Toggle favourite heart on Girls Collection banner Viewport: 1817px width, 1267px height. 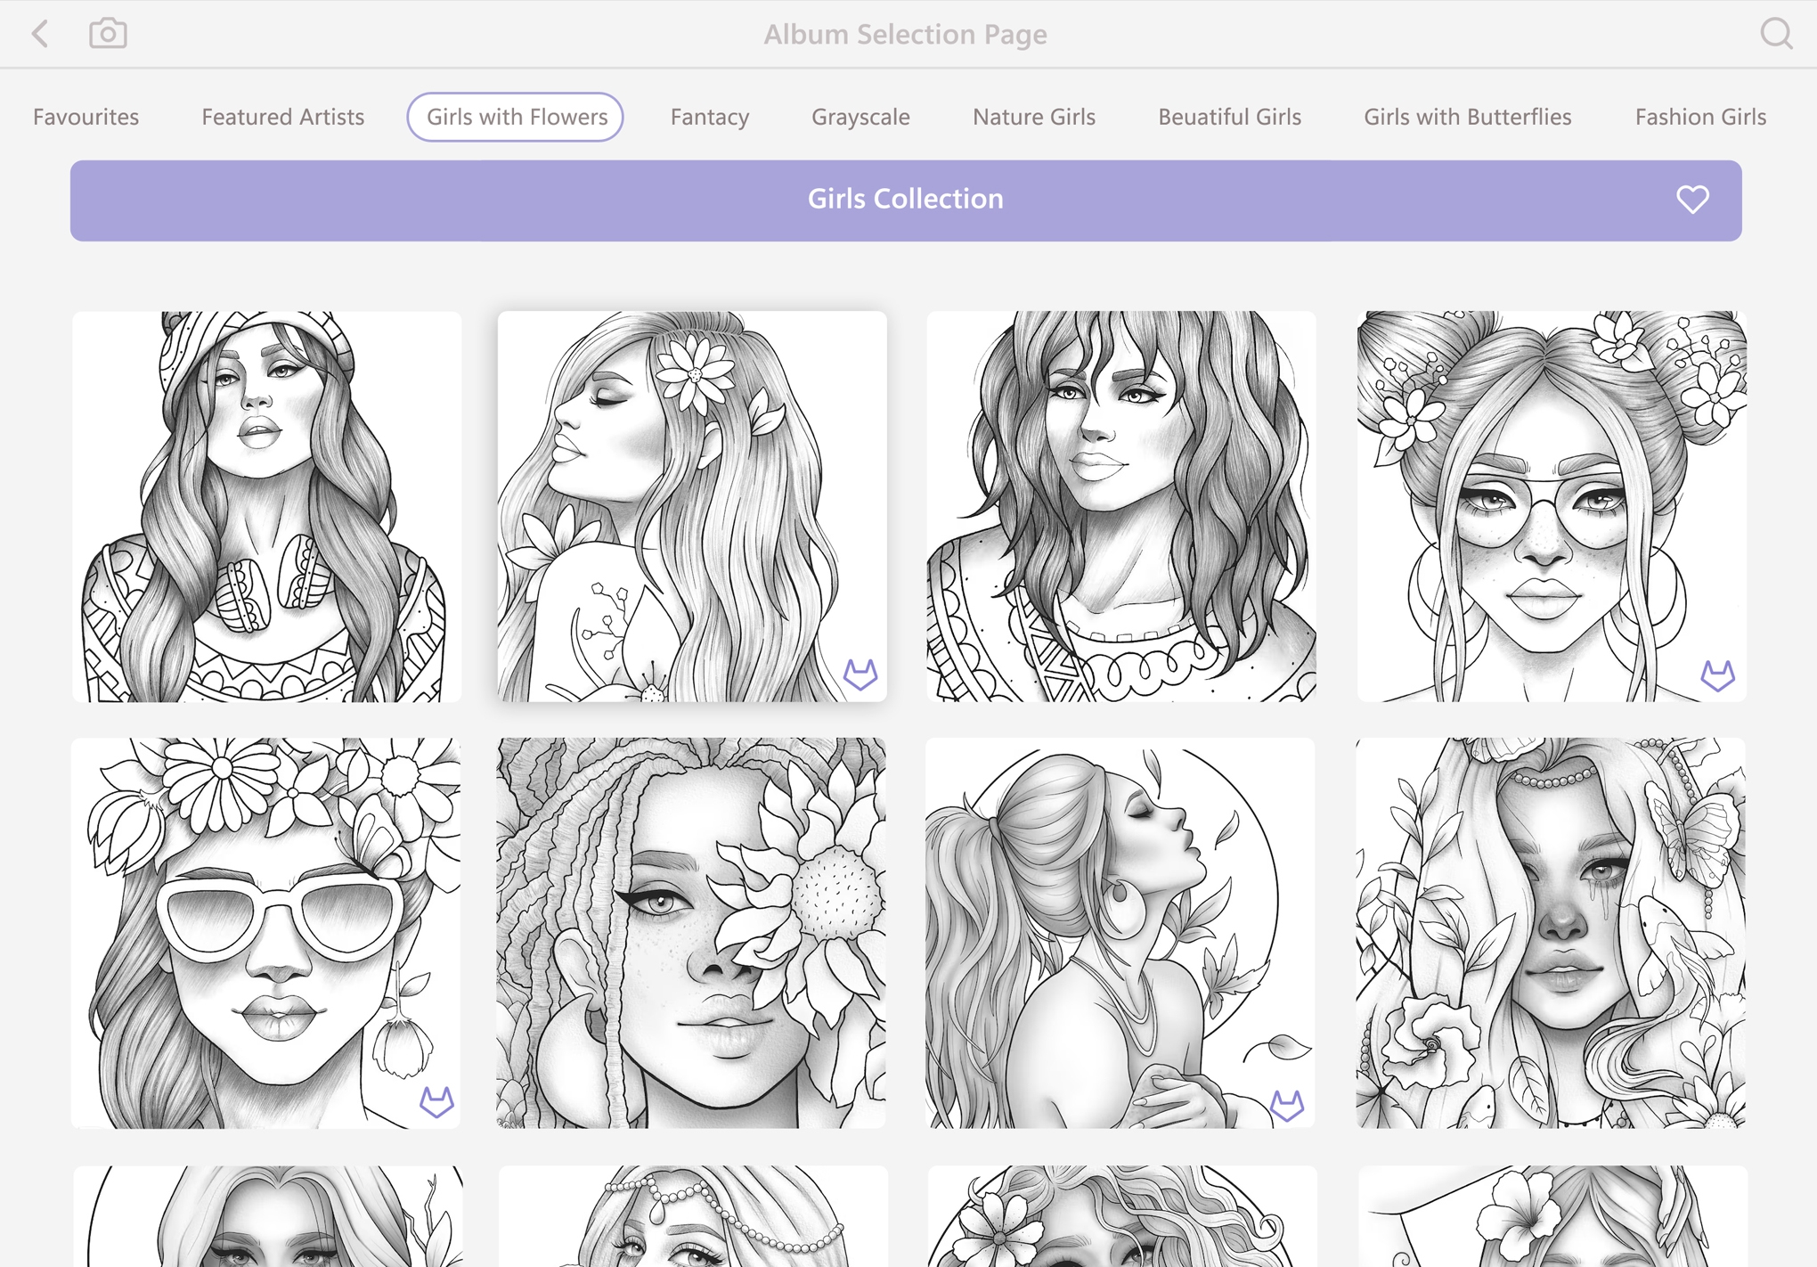pyautogui.click(x=1691, y=200)
